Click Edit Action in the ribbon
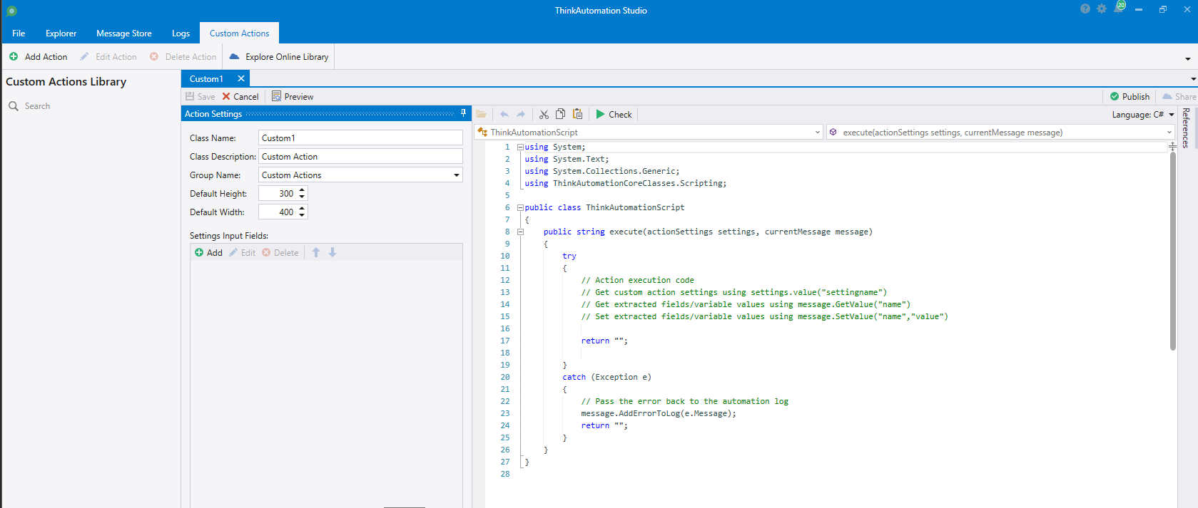Screen dimensions: 1198x508 point(108,57)
